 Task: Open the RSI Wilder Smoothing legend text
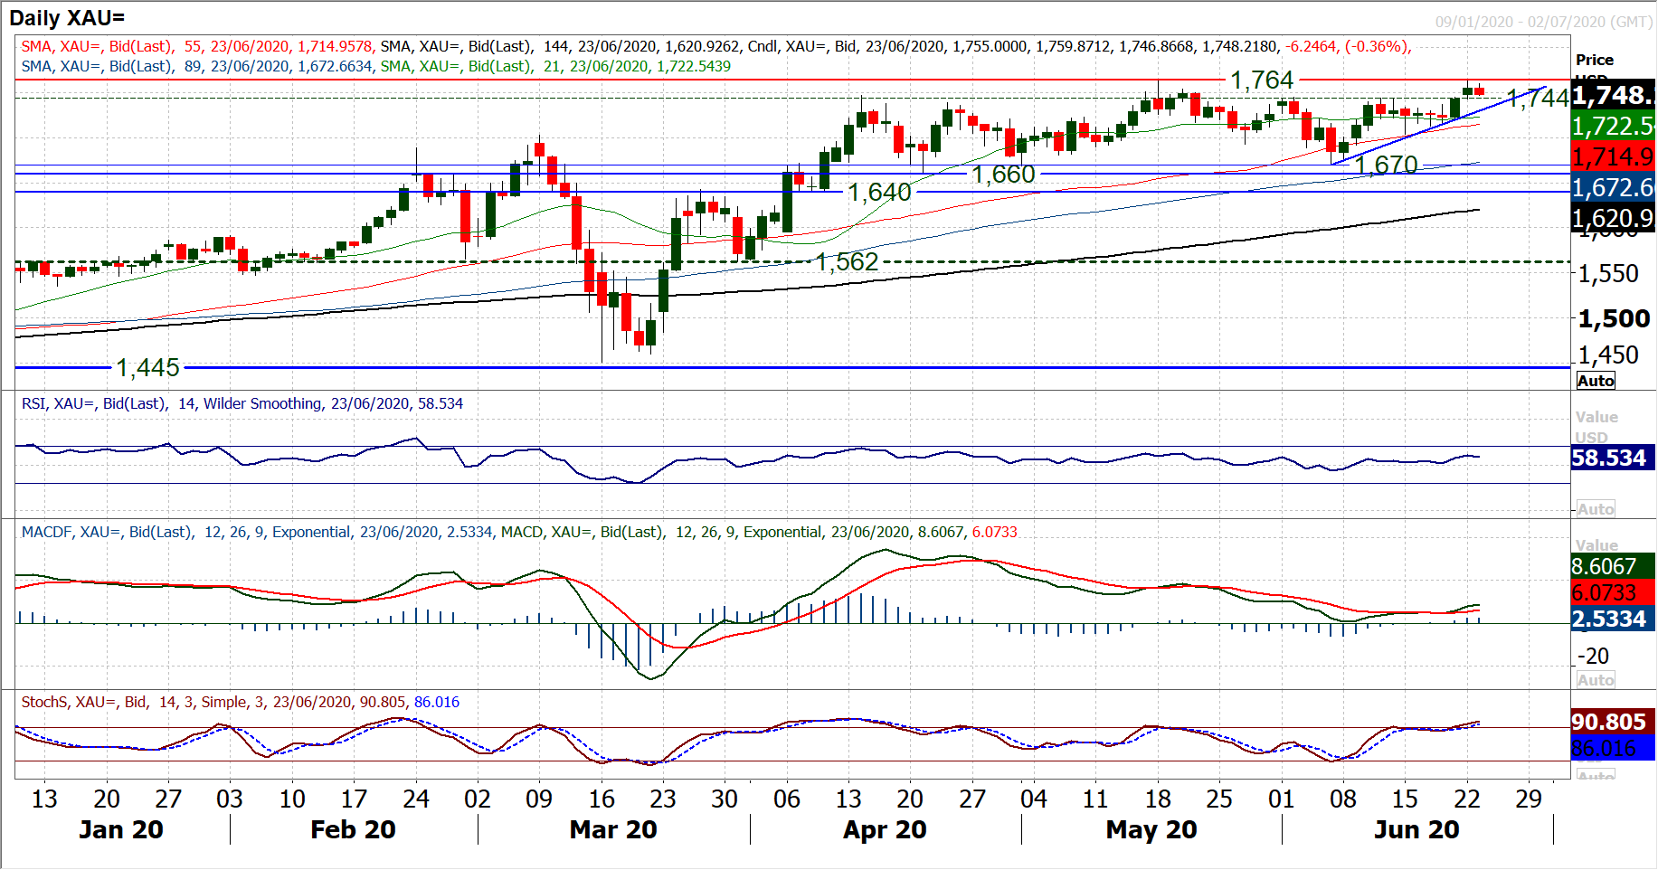(242, 403)
